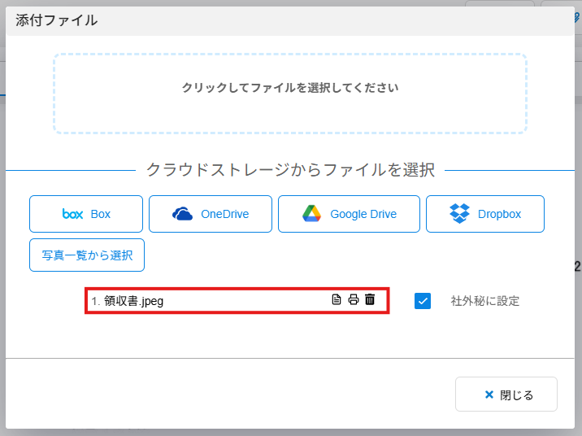582x436 pixels.
Task: Delete 領収書.jpeg with the trash icon
Action: 370,299
